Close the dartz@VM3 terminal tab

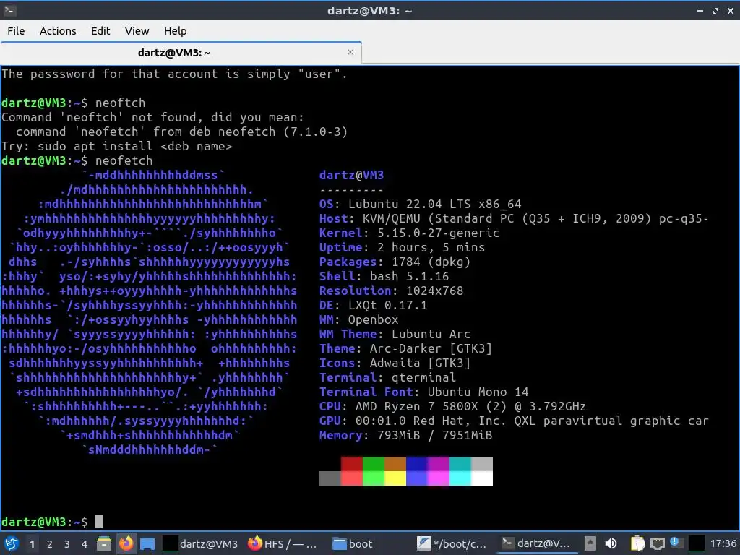[350, 52]
